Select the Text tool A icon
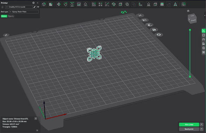This screenshot has height=133, width=206. tap(175, 4)
